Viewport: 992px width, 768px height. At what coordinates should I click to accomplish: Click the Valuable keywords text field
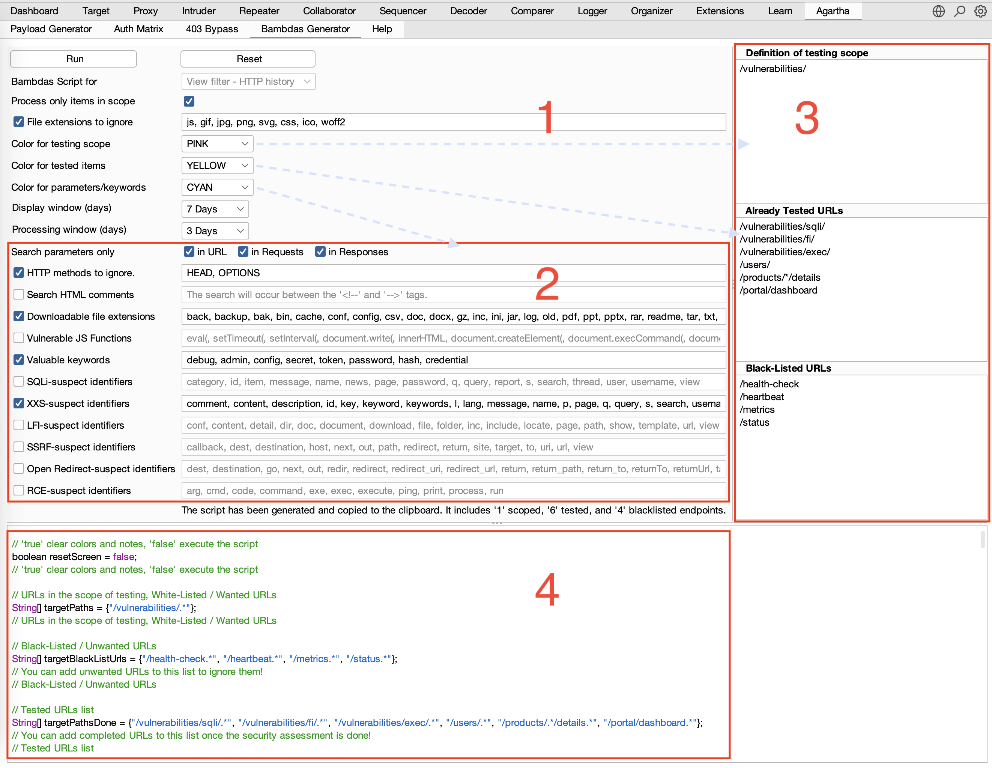[453, 360]
